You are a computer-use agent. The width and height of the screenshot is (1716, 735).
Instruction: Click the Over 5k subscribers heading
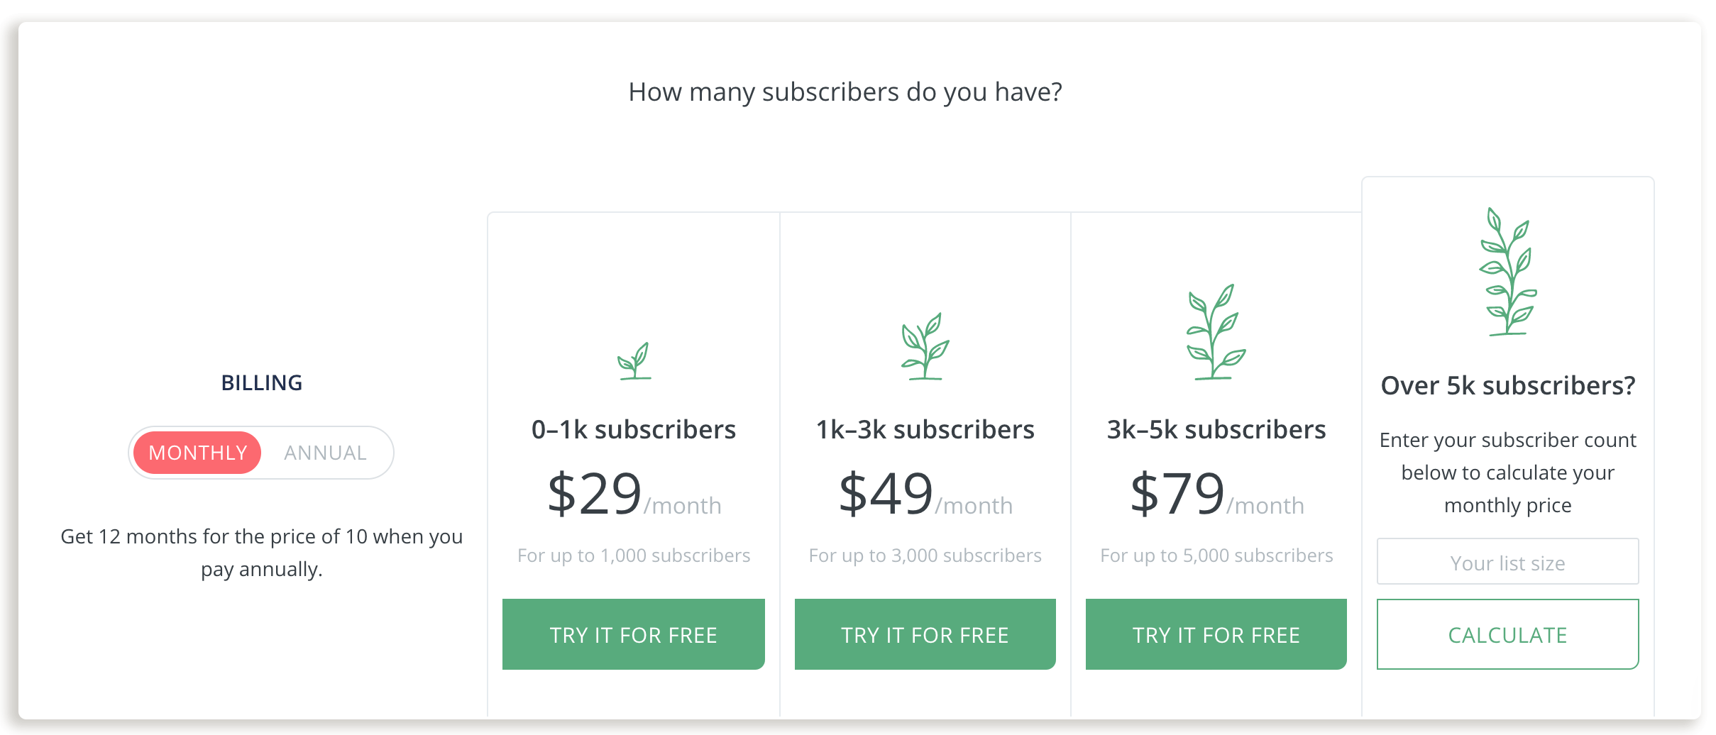click(1508, 386)
